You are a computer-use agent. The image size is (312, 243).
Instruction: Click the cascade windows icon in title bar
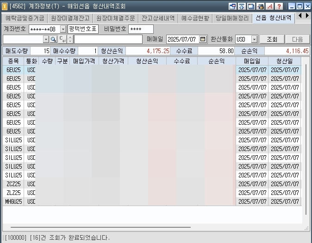251,6
